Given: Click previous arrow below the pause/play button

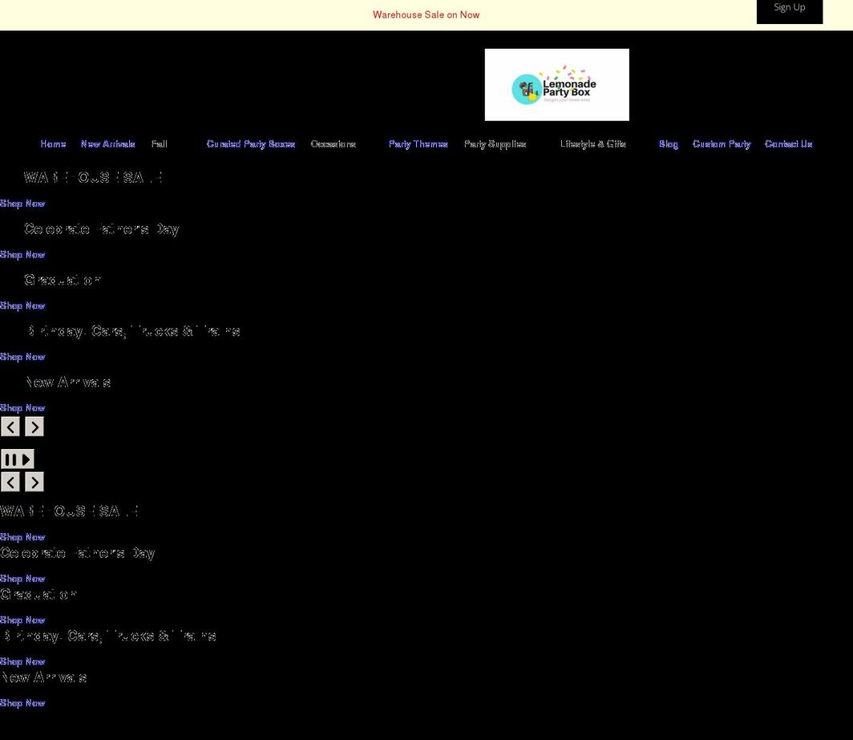Looking at the screenshot, I should 10,482.
